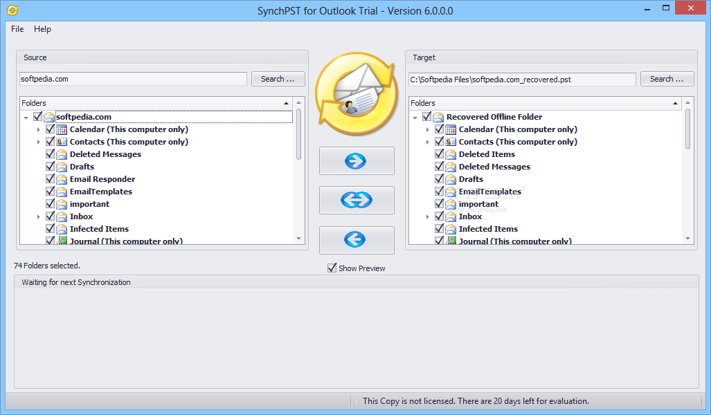
Task: Click Source Folders header sort arrow
Action: coord(286,103)
